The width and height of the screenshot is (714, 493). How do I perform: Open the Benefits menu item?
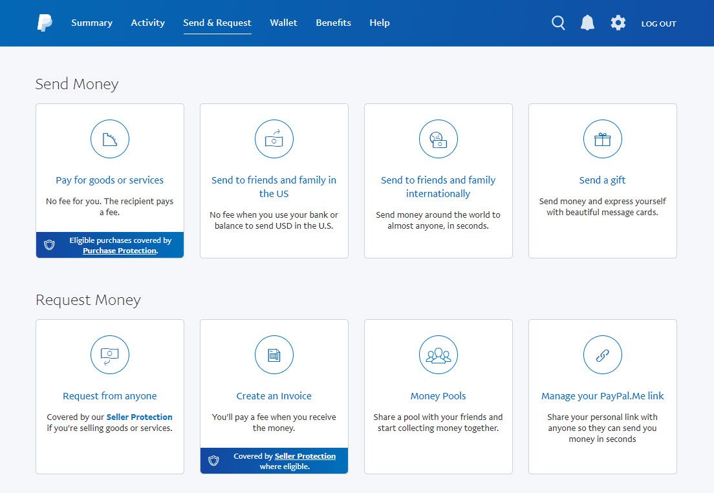coord(333,23)
